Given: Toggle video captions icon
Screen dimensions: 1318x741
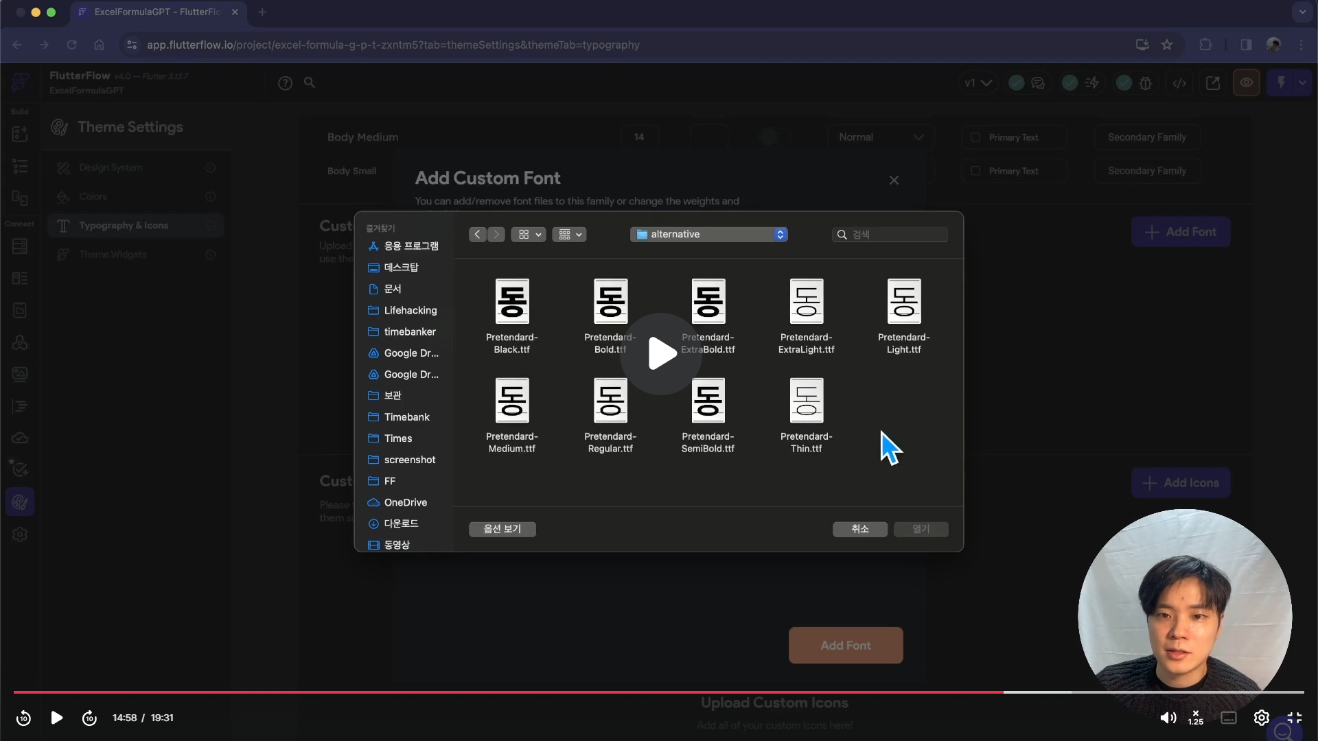Looking at the screenshot, I should point(1229,718).
